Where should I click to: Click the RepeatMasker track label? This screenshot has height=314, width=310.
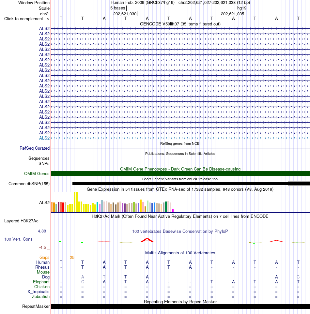point(36,307)
